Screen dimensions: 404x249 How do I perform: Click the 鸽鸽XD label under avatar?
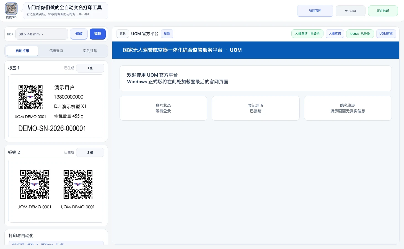[11, 17]
